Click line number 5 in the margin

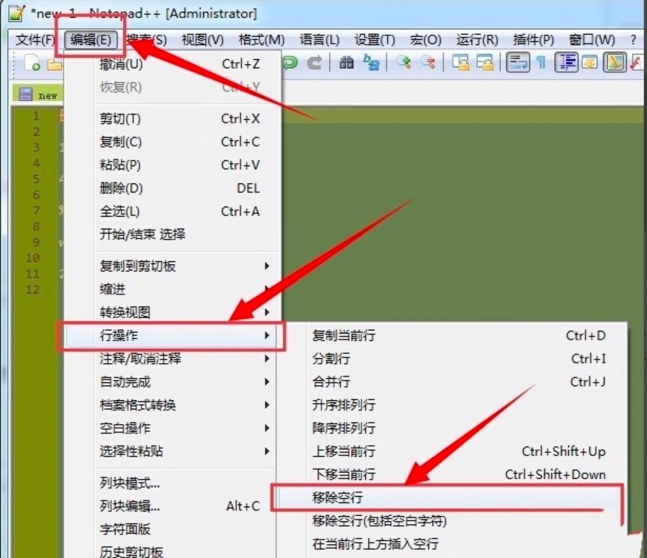click(x=35, y=179)
